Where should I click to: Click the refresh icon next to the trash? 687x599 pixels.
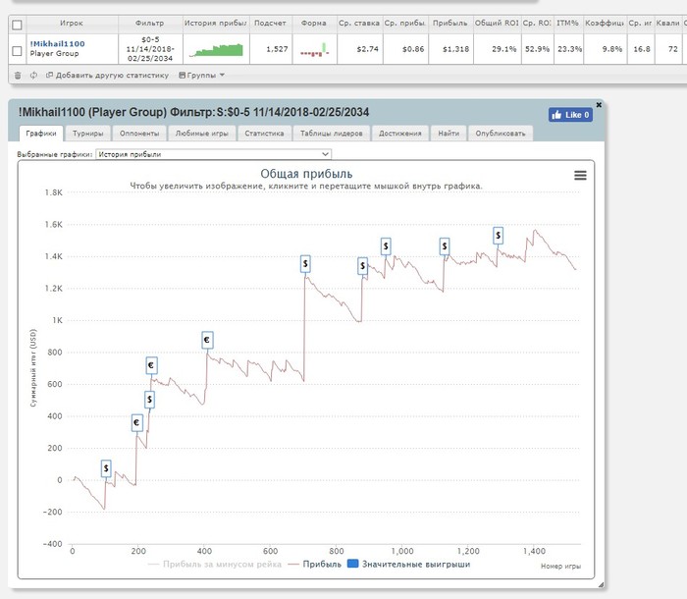pos(33,76)
